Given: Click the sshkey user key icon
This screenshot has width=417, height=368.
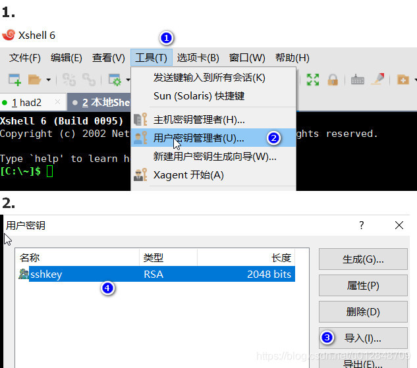Looking at the screenshot, I should [24, 274].
